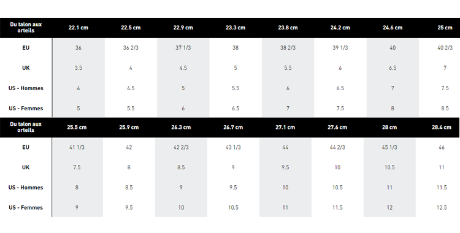Click US - Femmes 8.5 cell
The height and width of the screenshot is (233, 460).
[x=445, y=109]
